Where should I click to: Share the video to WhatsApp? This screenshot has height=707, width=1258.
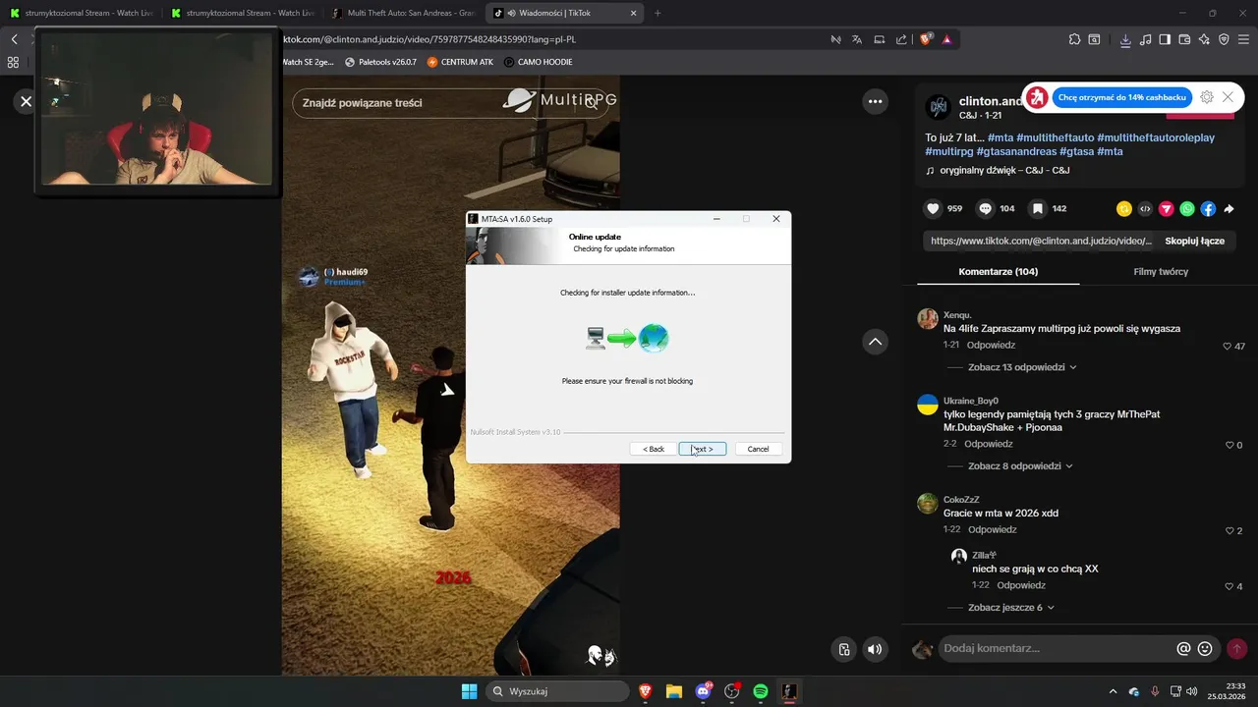(x=1187, y=208)
